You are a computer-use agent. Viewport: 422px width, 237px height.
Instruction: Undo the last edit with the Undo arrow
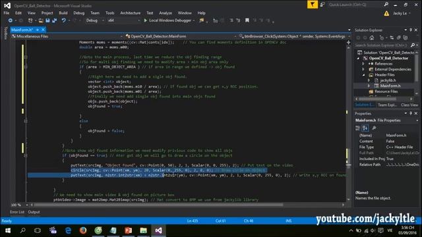click(63, 20)
